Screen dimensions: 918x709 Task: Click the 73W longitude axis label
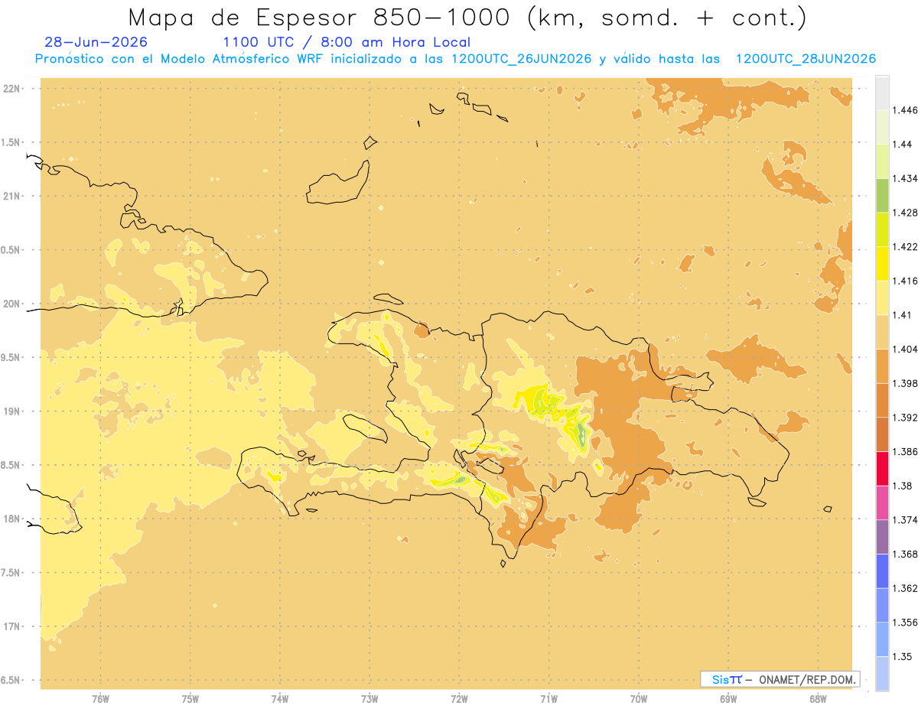tap(369, 699)
